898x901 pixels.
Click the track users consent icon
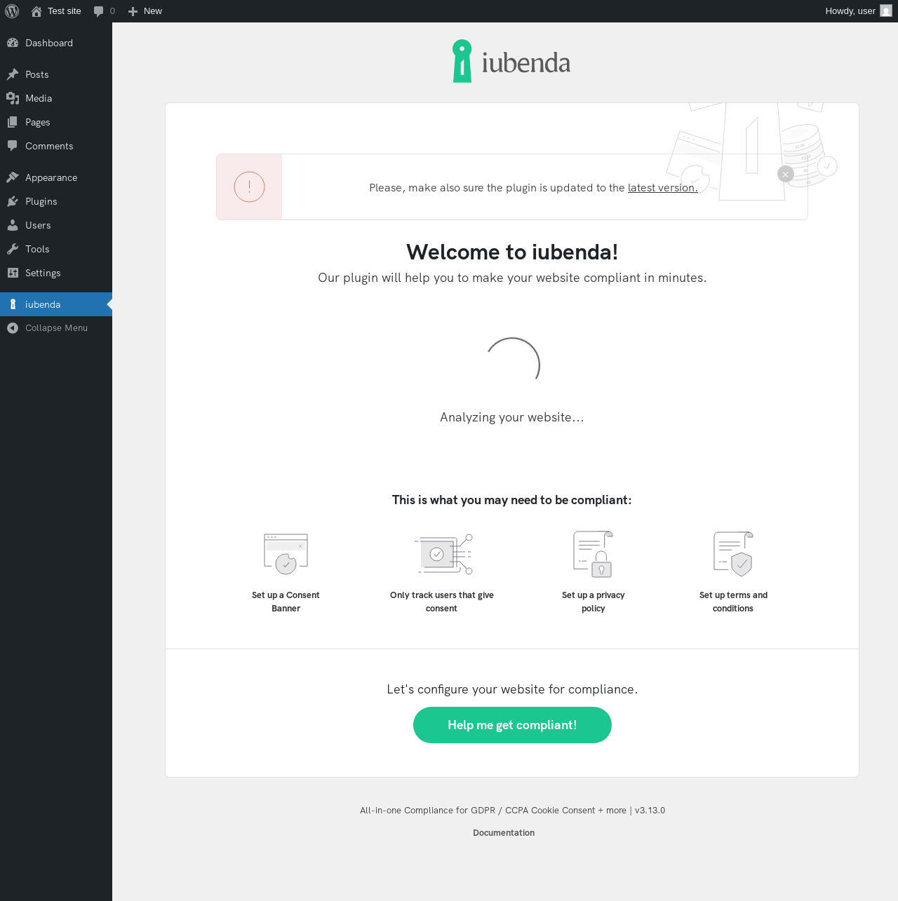click(x=443, y=554)
